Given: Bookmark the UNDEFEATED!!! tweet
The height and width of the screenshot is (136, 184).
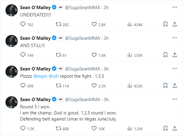Looking at the screenshot, I should 165,24.
